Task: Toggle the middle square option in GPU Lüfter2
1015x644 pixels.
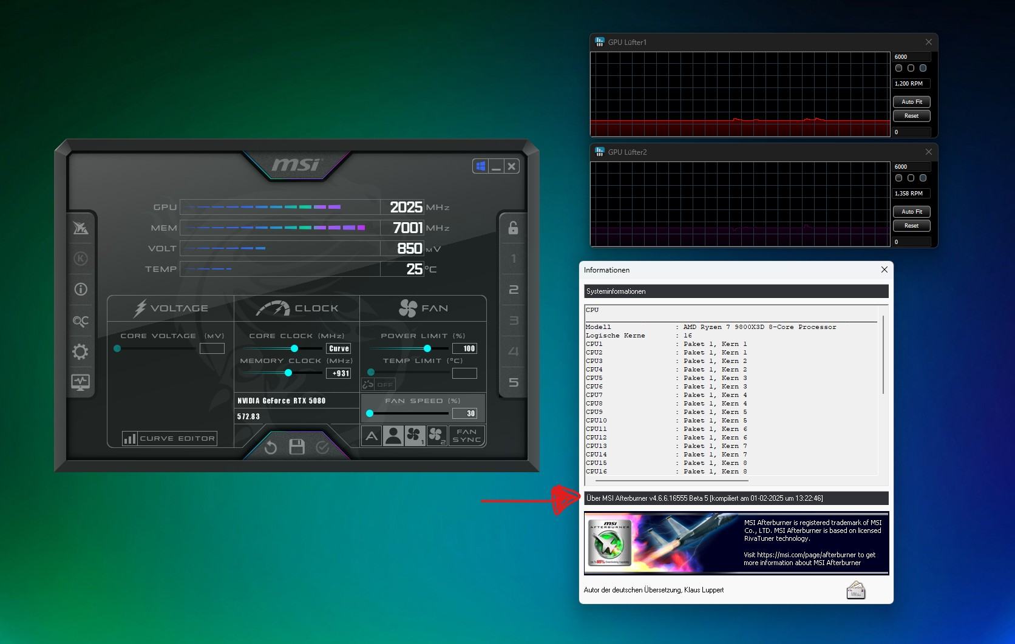Action: (911, 178)
